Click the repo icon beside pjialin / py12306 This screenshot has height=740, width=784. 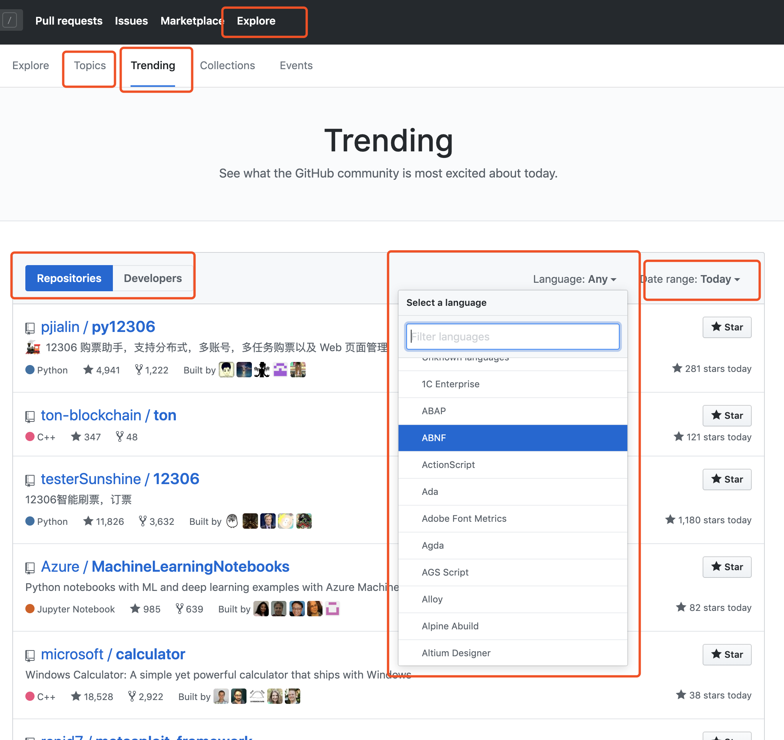(30, 329)
